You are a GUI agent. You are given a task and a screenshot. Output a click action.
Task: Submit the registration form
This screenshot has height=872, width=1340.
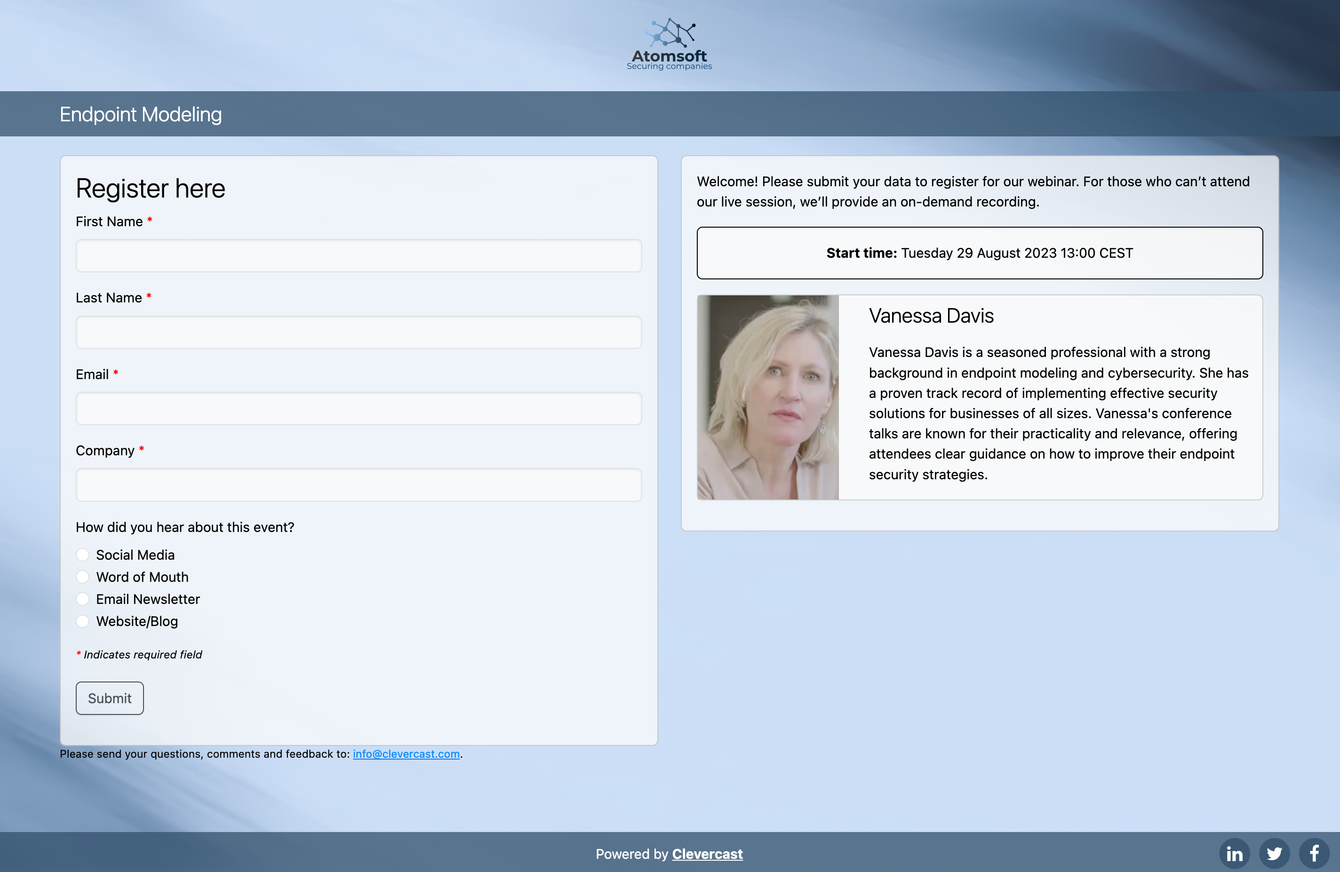coord(109,697)
